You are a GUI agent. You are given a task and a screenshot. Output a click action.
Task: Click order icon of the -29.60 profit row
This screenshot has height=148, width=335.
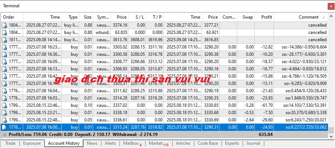pos(4,120)
